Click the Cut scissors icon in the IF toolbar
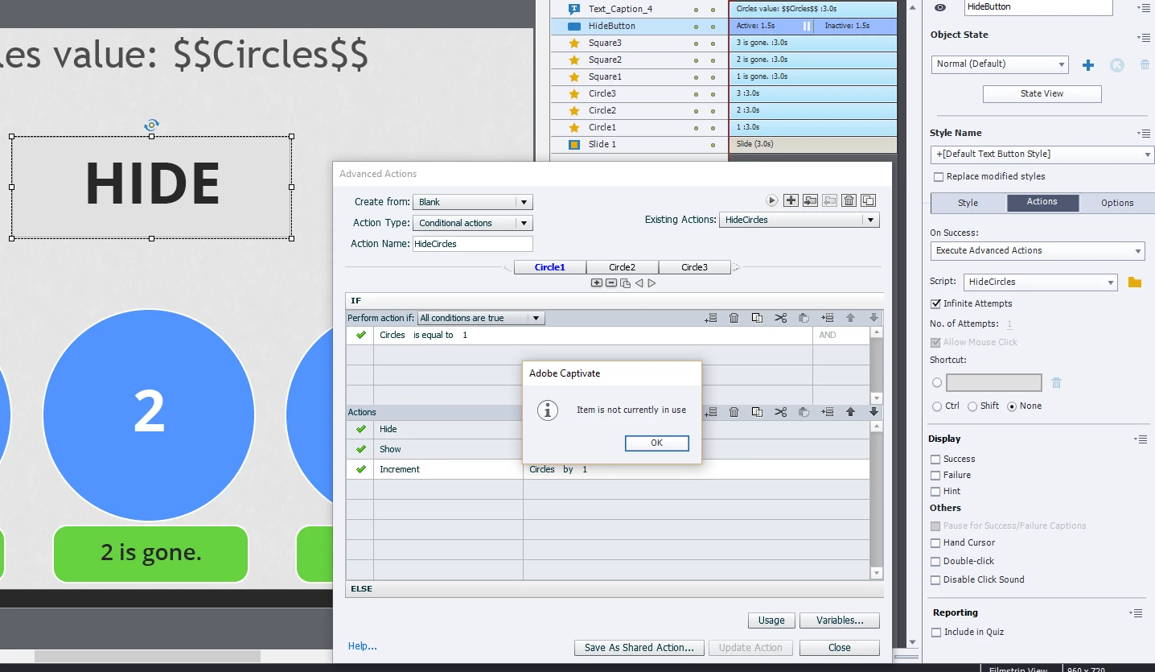 (x=780, y=318)
